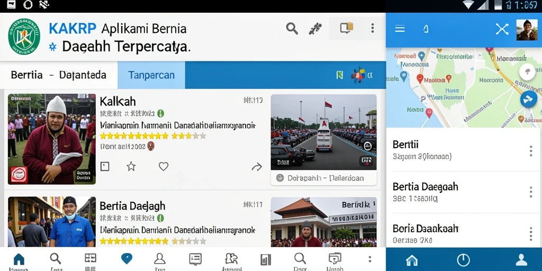The width and height of the screenshot is (542, 271).
Task: Open hamburger menu in the map panel
Action: tap(400, 29)
